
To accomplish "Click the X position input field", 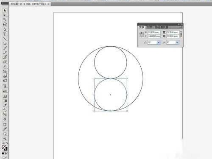I will pyautogui.click(x=154, y=32).
